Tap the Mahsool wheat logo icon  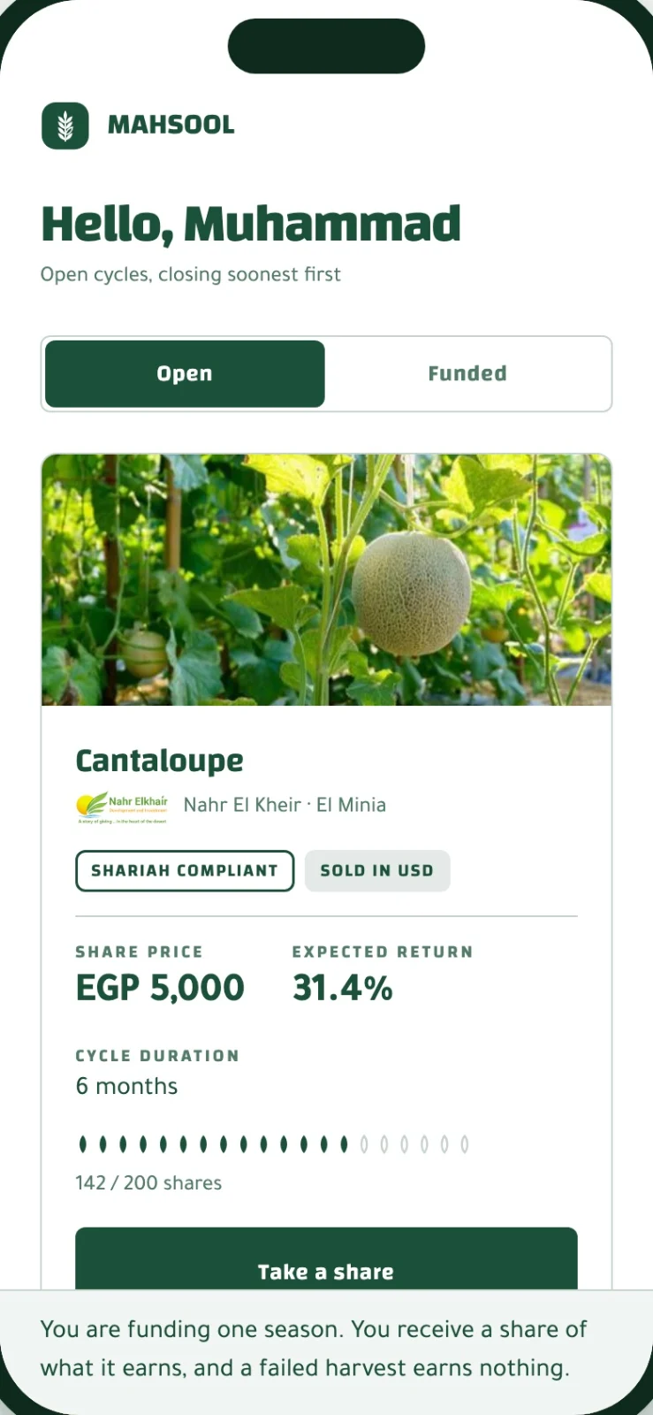coord(65,126)
